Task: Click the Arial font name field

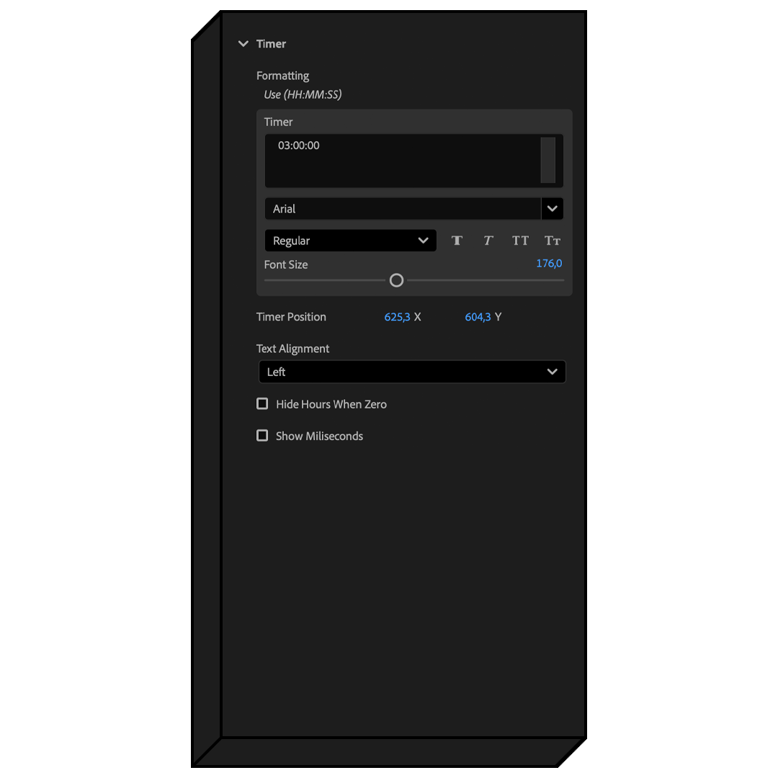Action: (402, 209)
